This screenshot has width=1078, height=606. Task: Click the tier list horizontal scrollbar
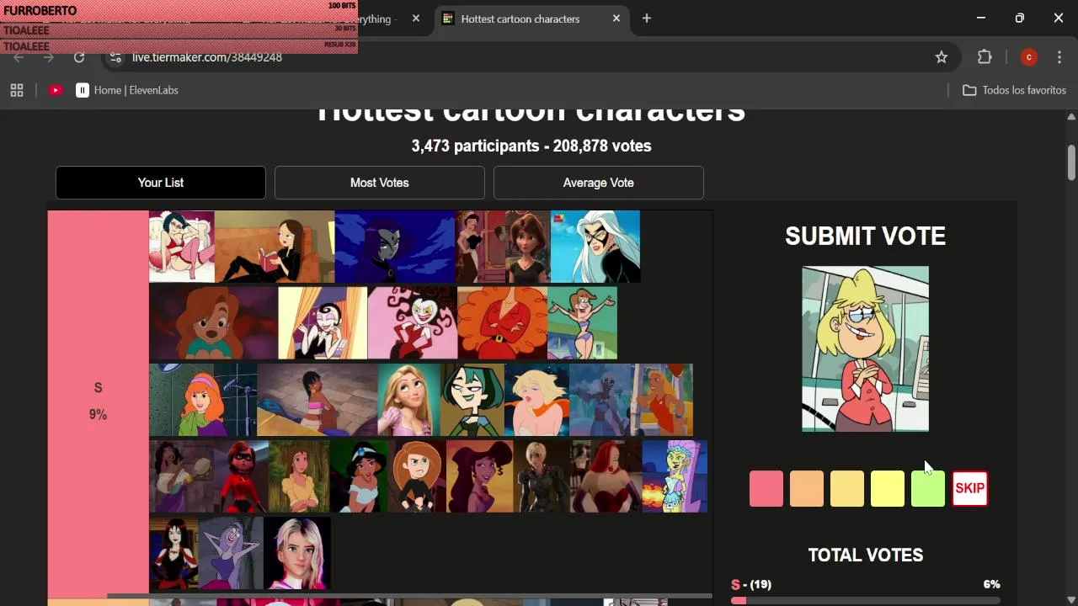[x=409, y=596]
